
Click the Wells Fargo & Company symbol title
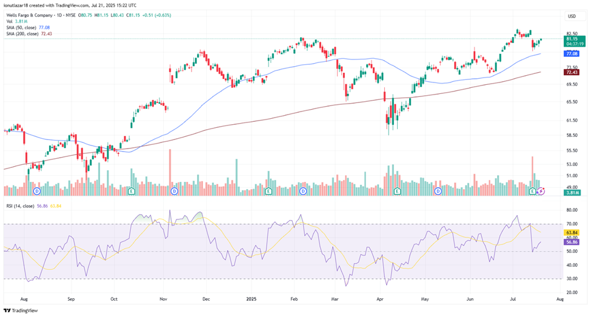pyautogui.click(x=38, y=15)
